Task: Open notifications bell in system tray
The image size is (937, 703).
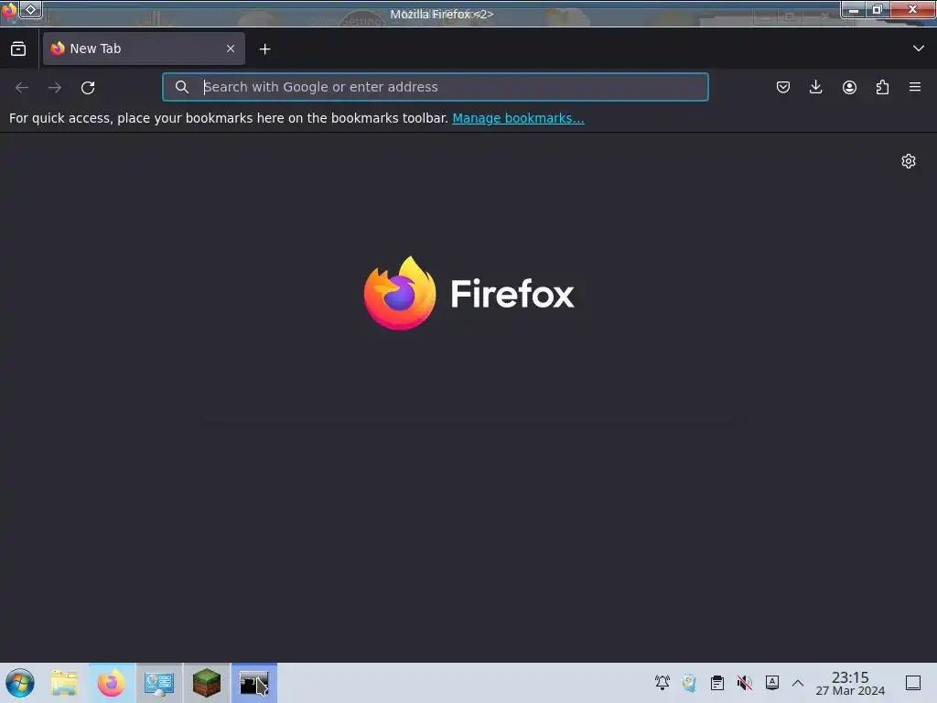Action: pyautogui.click(x=662, y=682)
